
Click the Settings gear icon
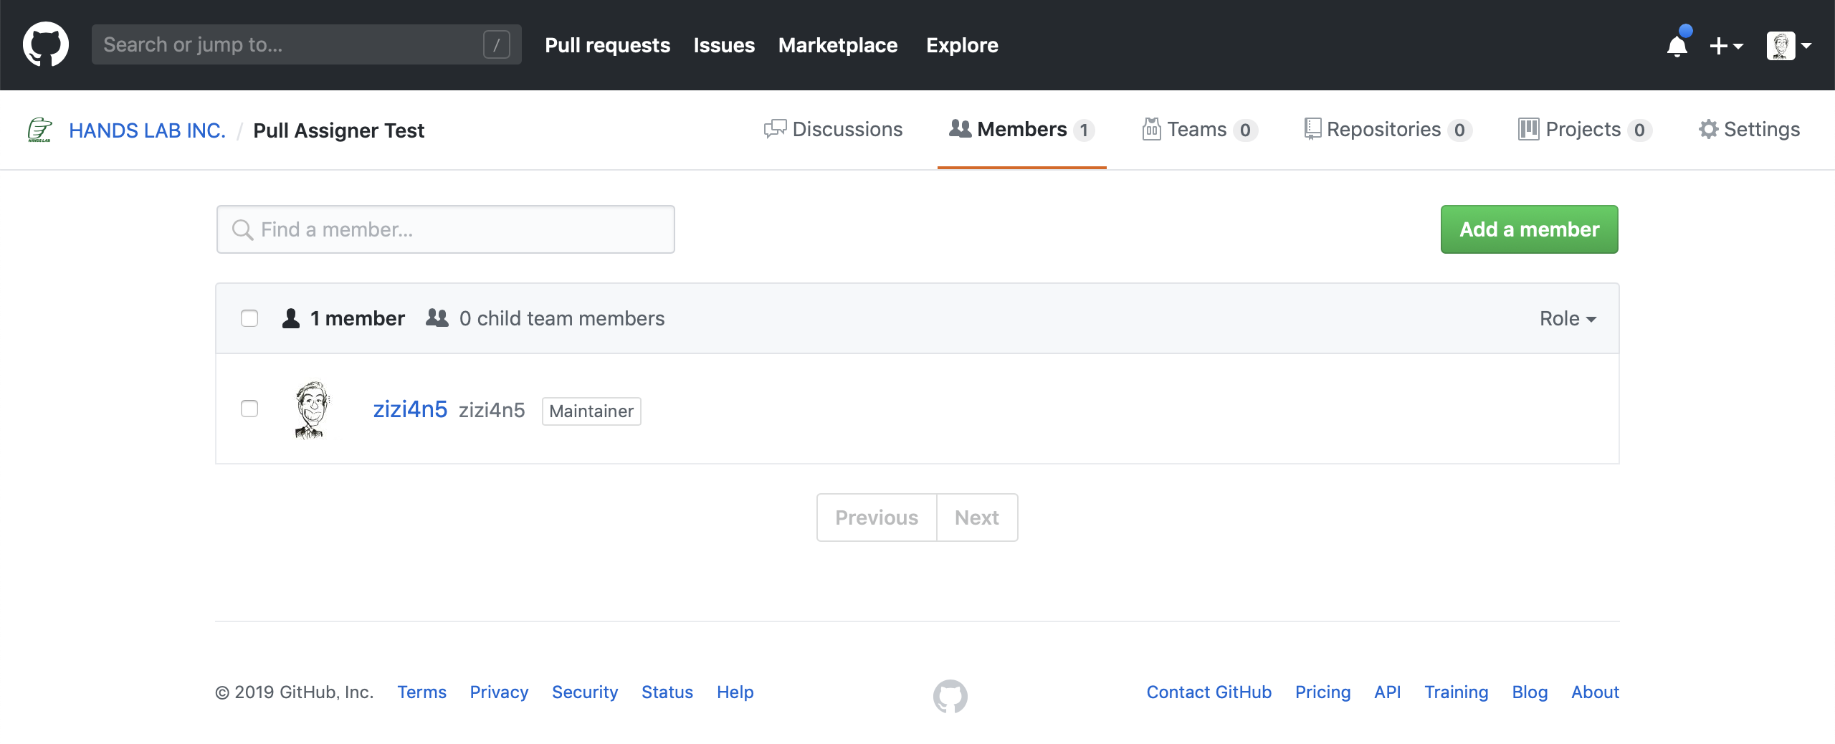tap(1709, 129)
